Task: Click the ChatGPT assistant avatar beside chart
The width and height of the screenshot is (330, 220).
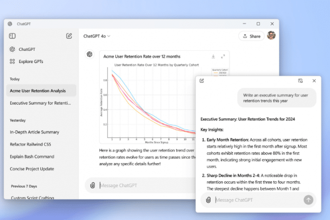Action: tap(89, 54)
